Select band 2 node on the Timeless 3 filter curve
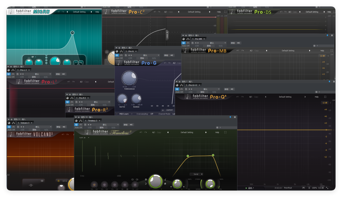This screenshot has height=197, width=342. click(213, 155)
